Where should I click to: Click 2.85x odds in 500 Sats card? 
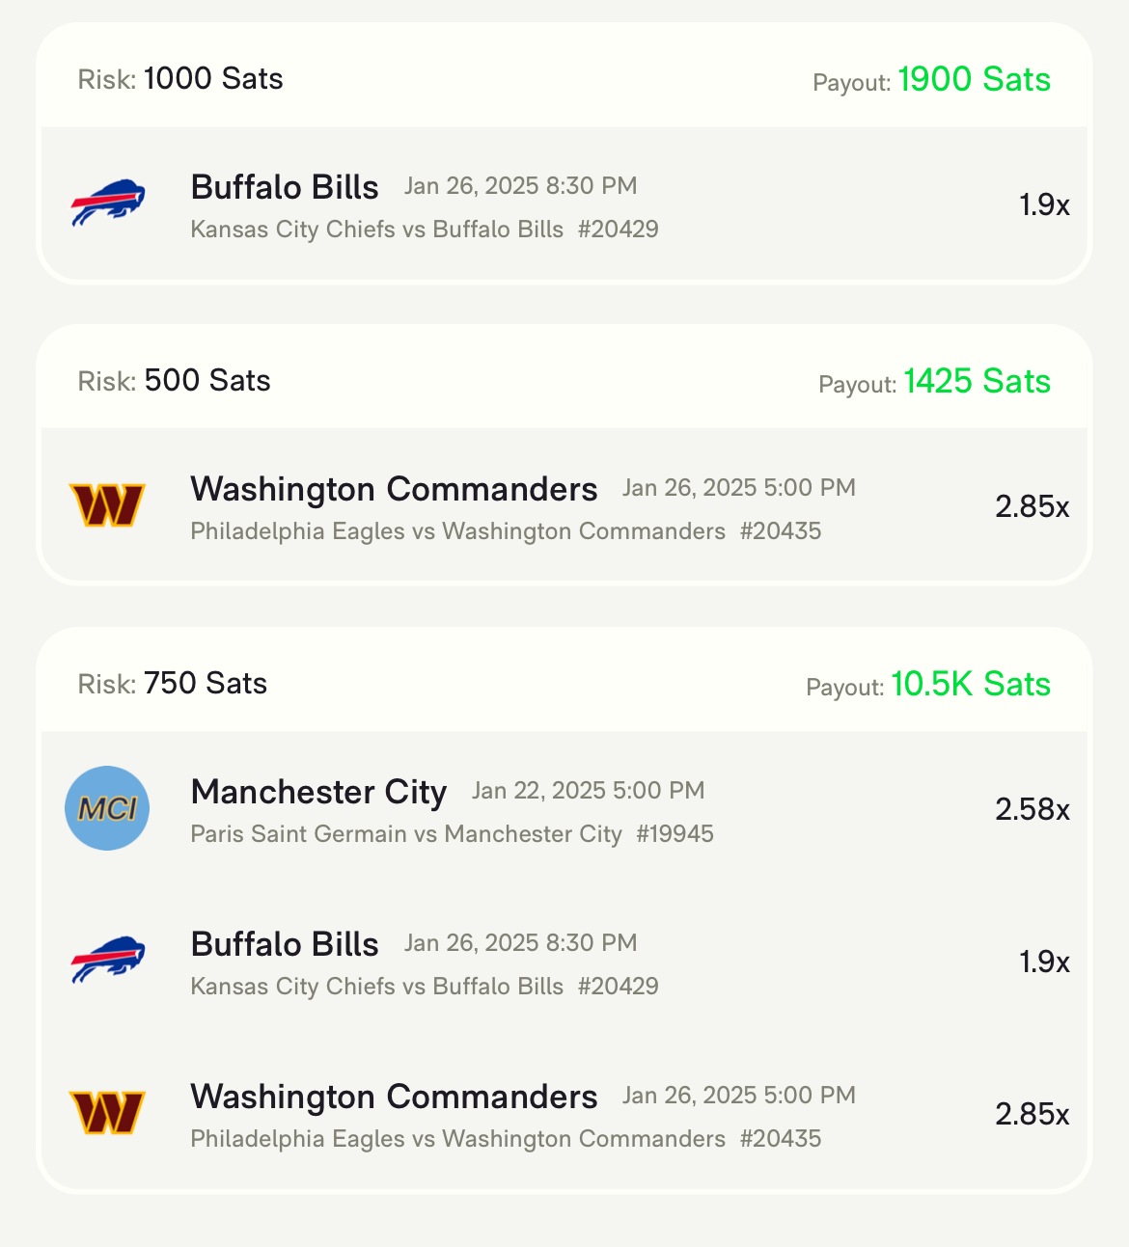1033,506
